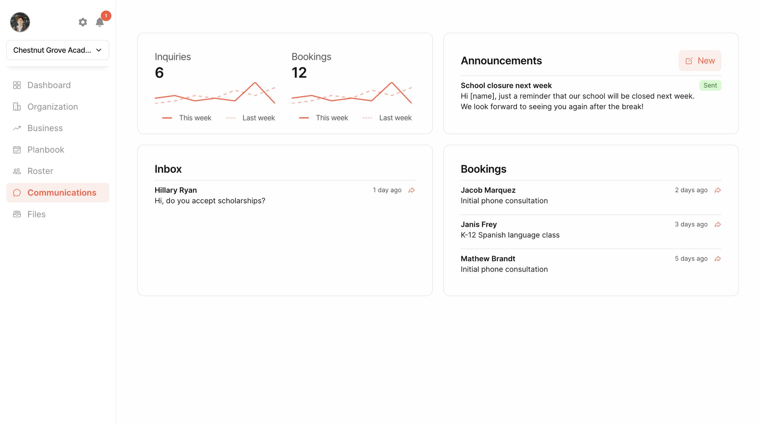
Task: Click the Communications chat bubble icon
Action: [x=17, y=193]
